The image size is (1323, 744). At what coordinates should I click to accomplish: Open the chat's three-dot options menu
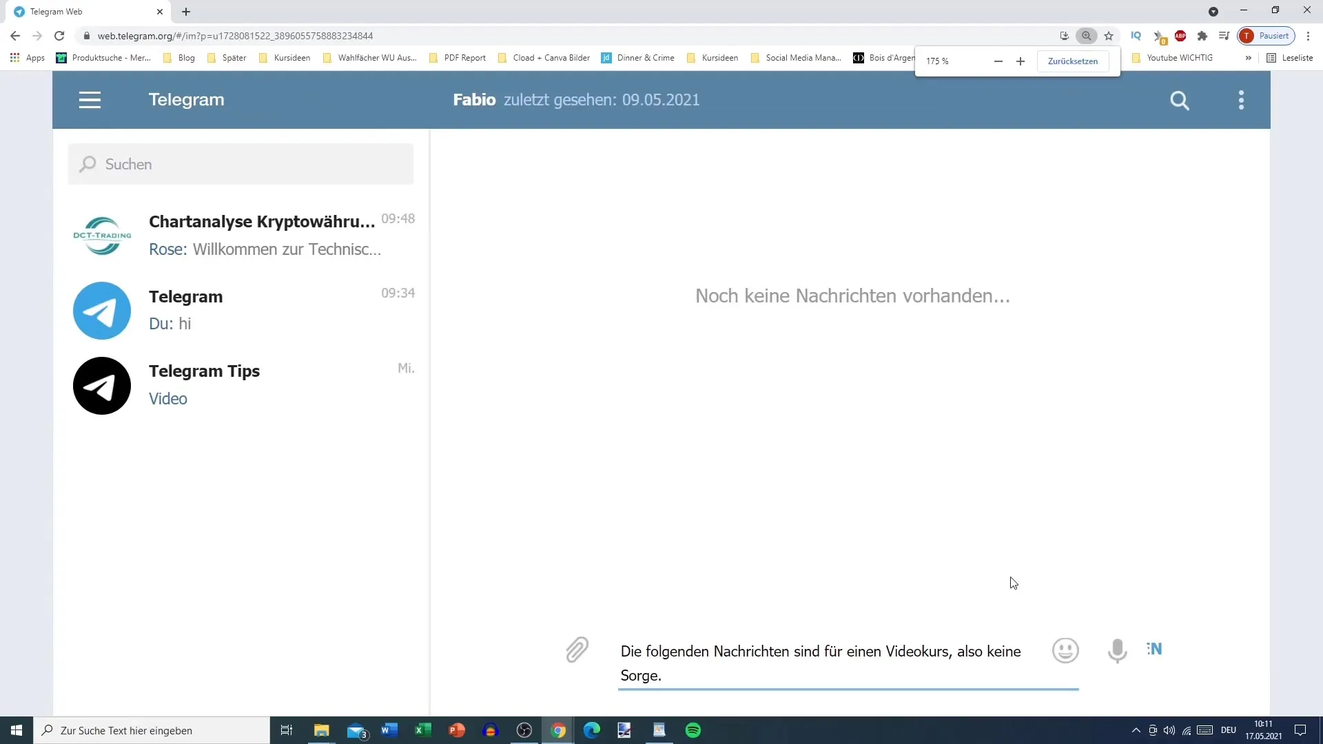tap(1241, 100)
